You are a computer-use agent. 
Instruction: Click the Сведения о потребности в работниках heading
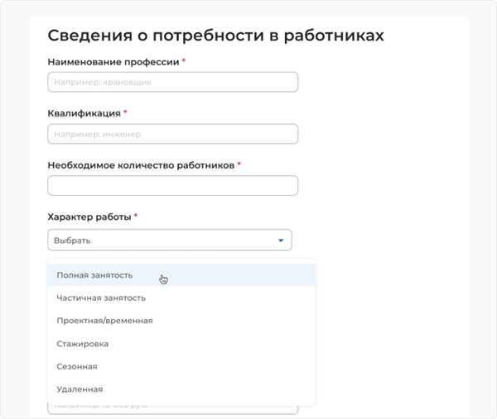click(216, 35)
